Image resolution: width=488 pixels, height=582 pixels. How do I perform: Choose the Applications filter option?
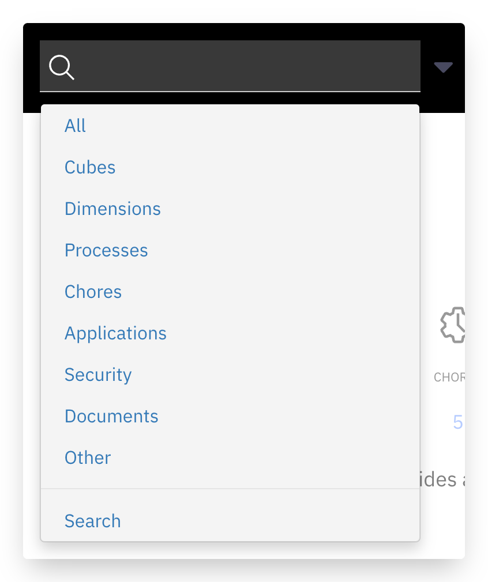click(x=115, y=333)
